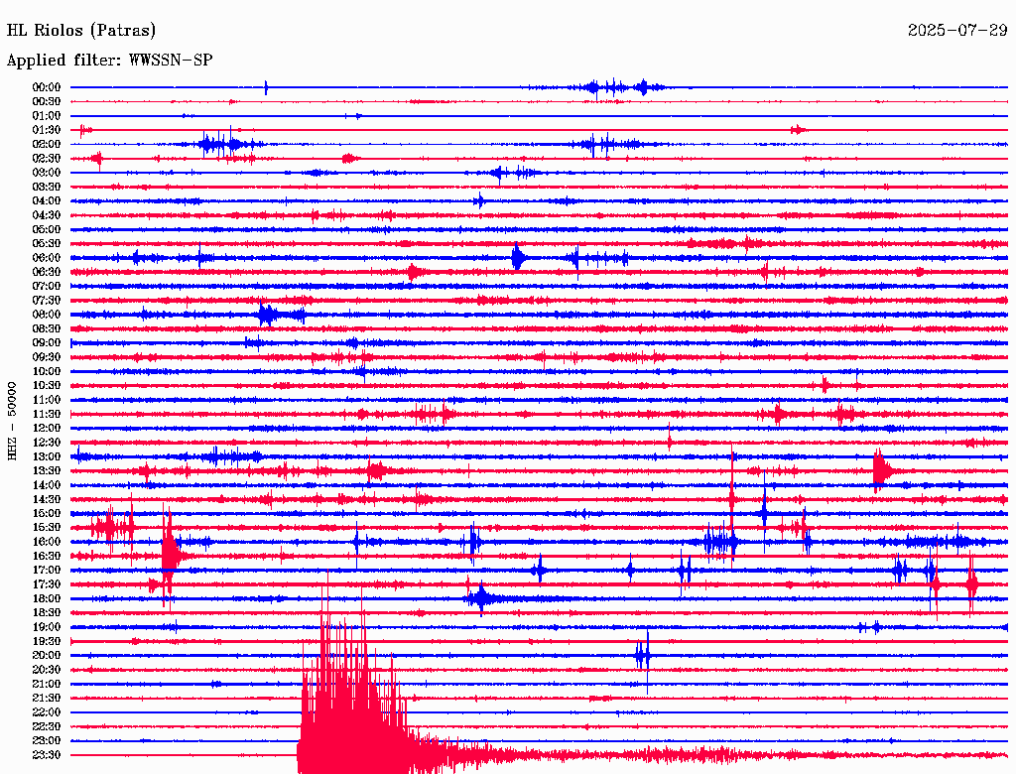This screenshot has width=1016, height=774.
Task: Click the '09:00' time label
Action: coord(47,343)
